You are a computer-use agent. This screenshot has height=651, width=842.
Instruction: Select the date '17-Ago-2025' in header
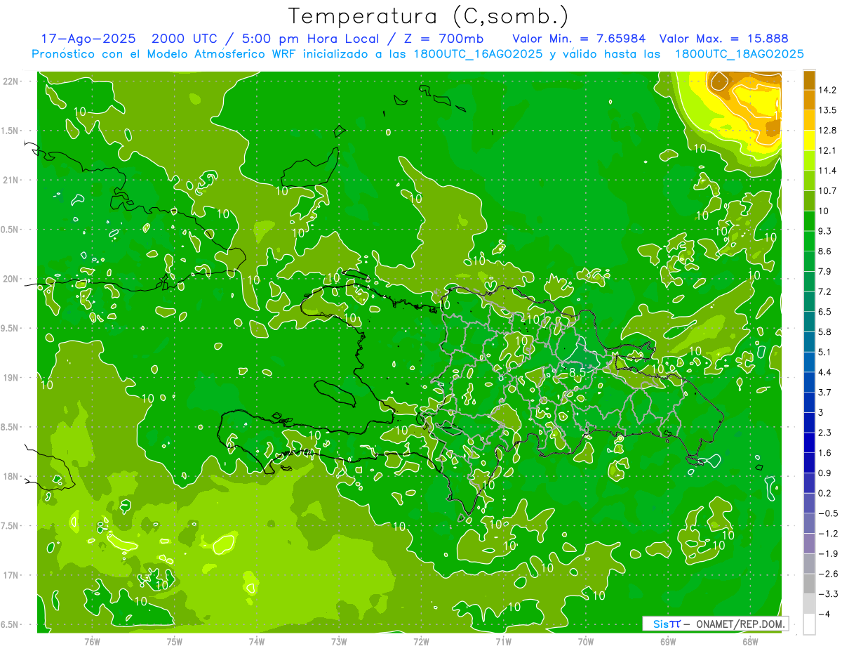tap(88, 39)
